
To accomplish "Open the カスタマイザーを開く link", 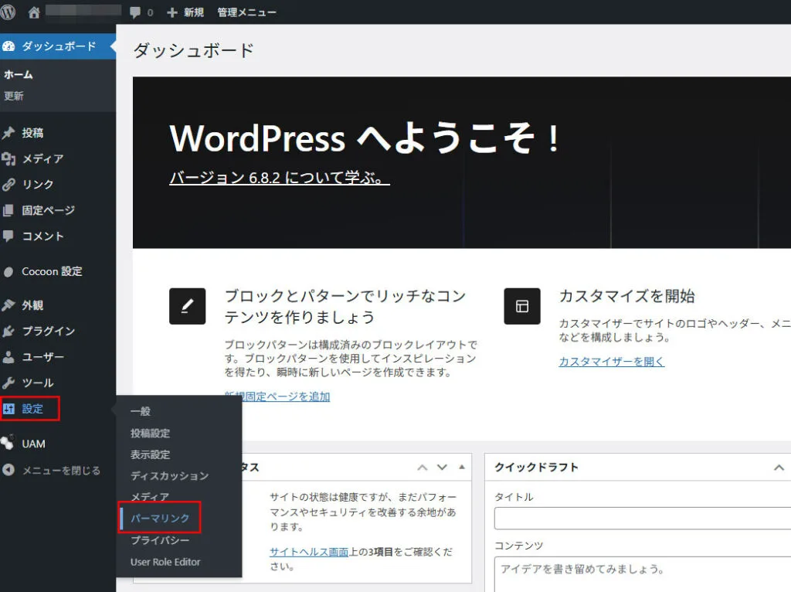I will [x=611, y=361].
